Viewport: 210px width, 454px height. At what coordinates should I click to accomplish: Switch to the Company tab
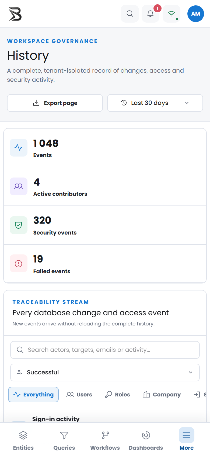(x=162, y=395)
